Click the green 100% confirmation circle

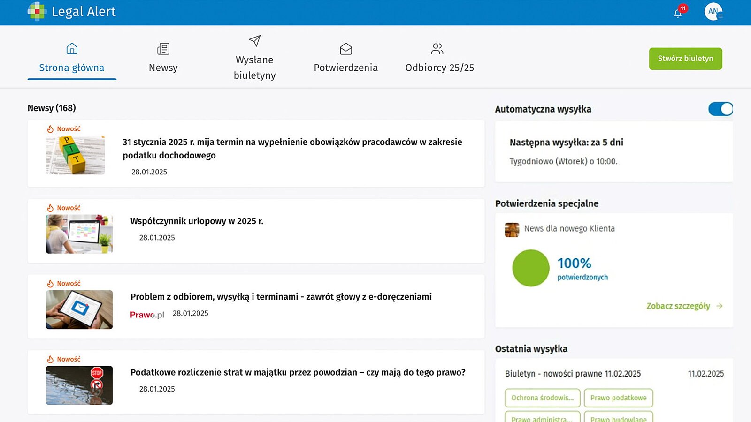(x=530, y=268)
